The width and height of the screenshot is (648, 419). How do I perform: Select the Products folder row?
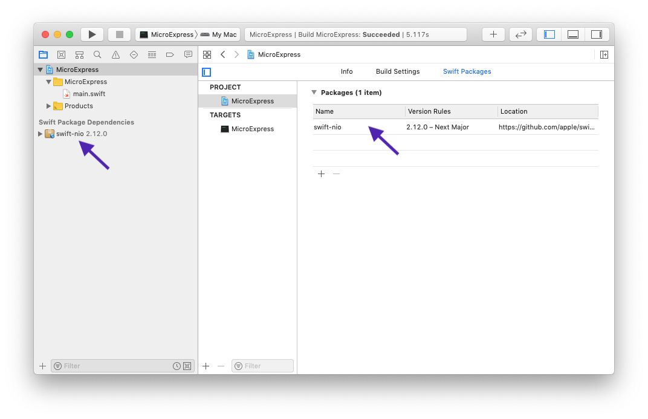115,106
